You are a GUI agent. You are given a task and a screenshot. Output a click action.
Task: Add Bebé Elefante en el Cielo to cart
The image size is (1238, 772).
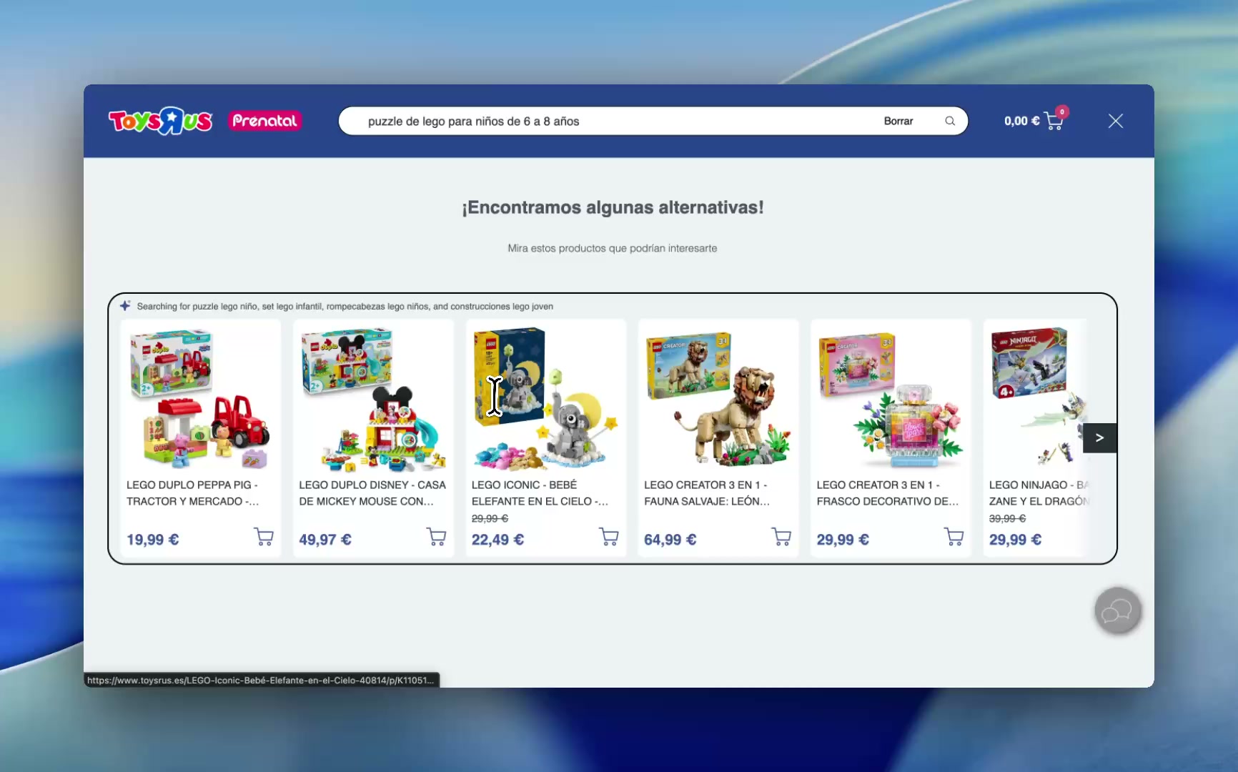point(609,537)
